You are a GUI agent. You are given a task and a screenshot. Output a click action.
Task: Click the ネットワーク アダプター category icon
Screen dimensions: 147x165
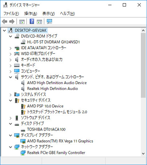(17, 147)
